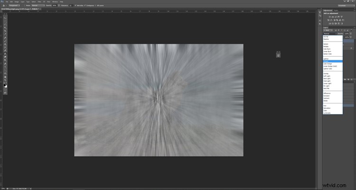Select the Shape tool
This screenshot has height=190, width=356.
[5, 73]
